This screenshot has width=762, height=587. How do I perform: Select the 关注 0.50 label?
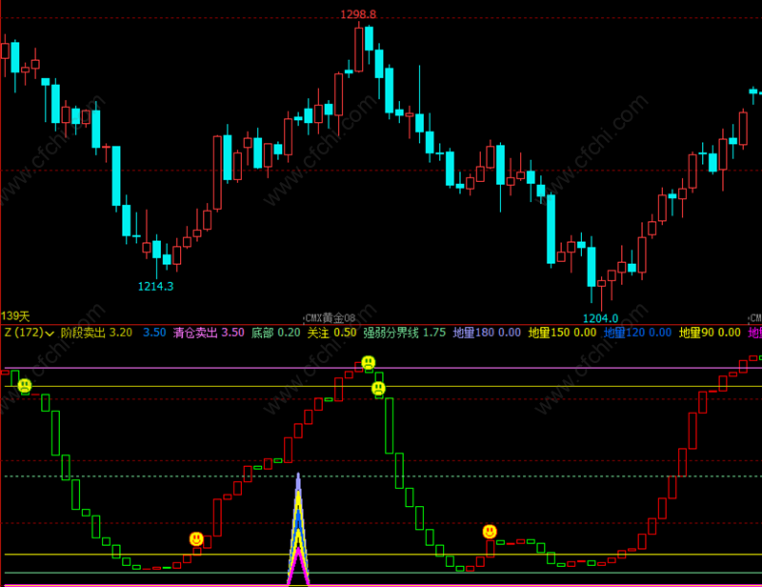[x=331, y=333]
